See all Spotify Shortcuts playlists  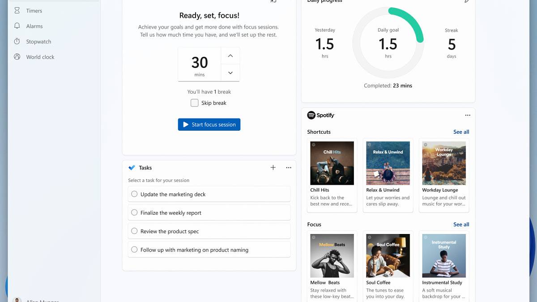461,132
